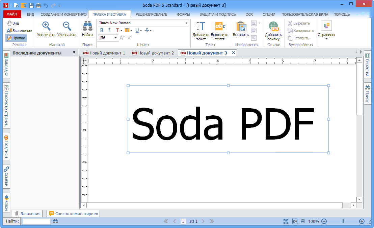Open Просмотр страниц side panel
Image resolution: width=374 pixels, height=228 pixels.
click(x=6, y=106)
